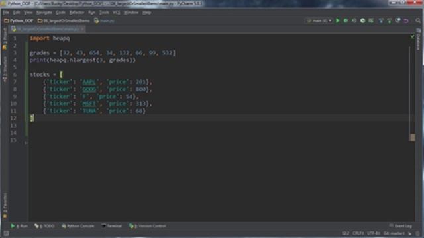Click the profiler run icon in toolbar
Image resolution: width=424 pixels, height=238 pixels.
(362, 20)
